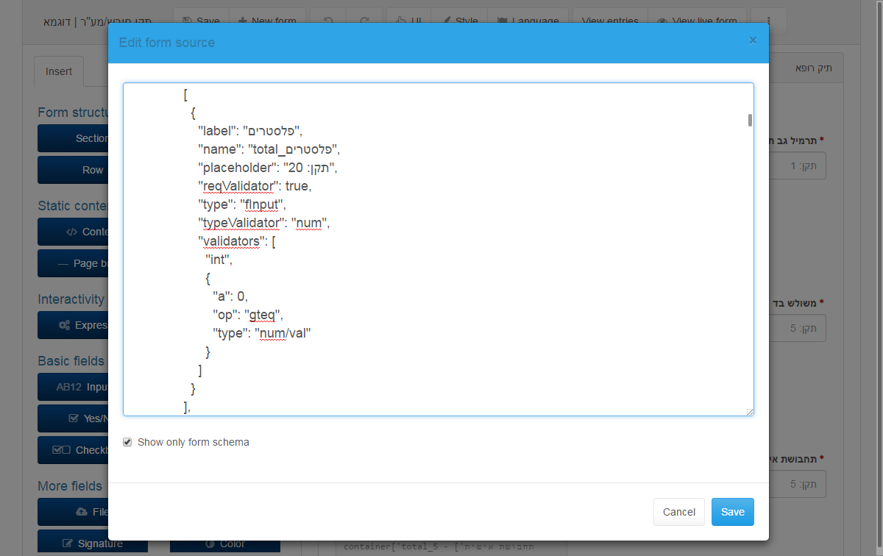Click the text area resize handle
The height and width of the screenshot is (556, 883).
point(750,412)
